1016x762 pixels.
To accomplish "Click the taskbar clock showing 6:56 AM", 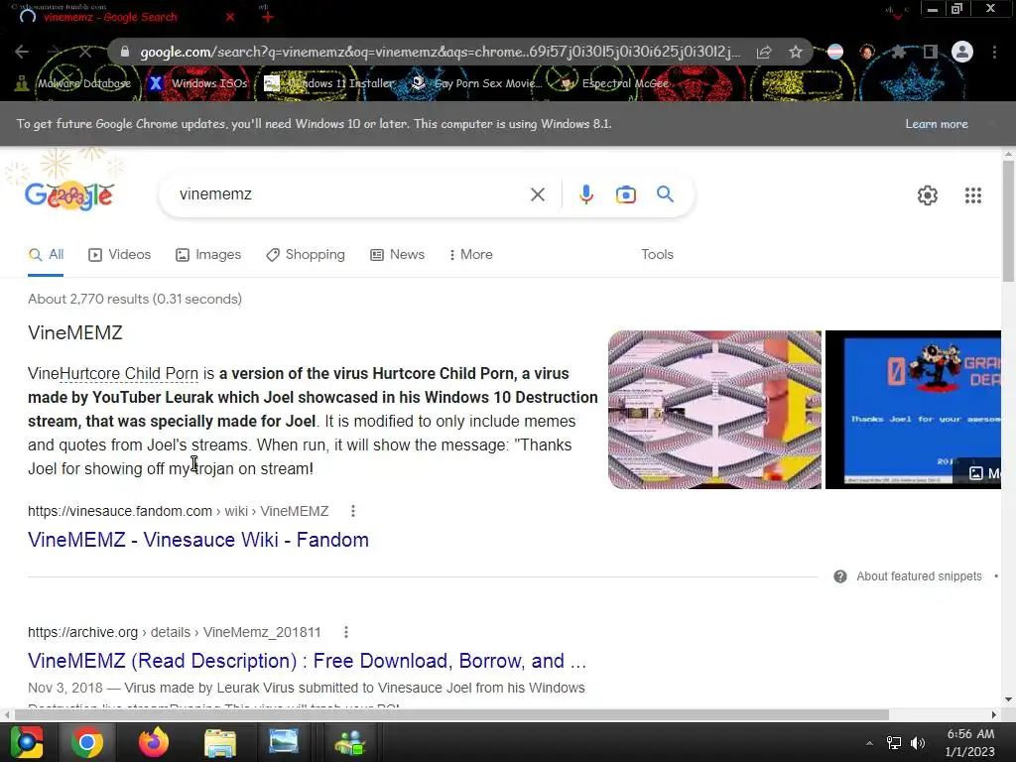I will click(970, 742).
